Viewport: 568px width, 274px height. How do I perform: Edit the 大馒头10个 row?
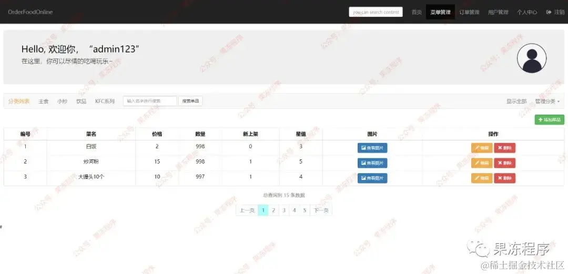pyautogui.click(x=482, y=178)
